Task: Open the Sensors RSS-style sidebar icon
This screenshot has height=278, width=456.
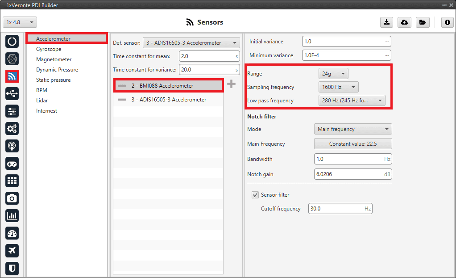Action: [x=12, y=76]
